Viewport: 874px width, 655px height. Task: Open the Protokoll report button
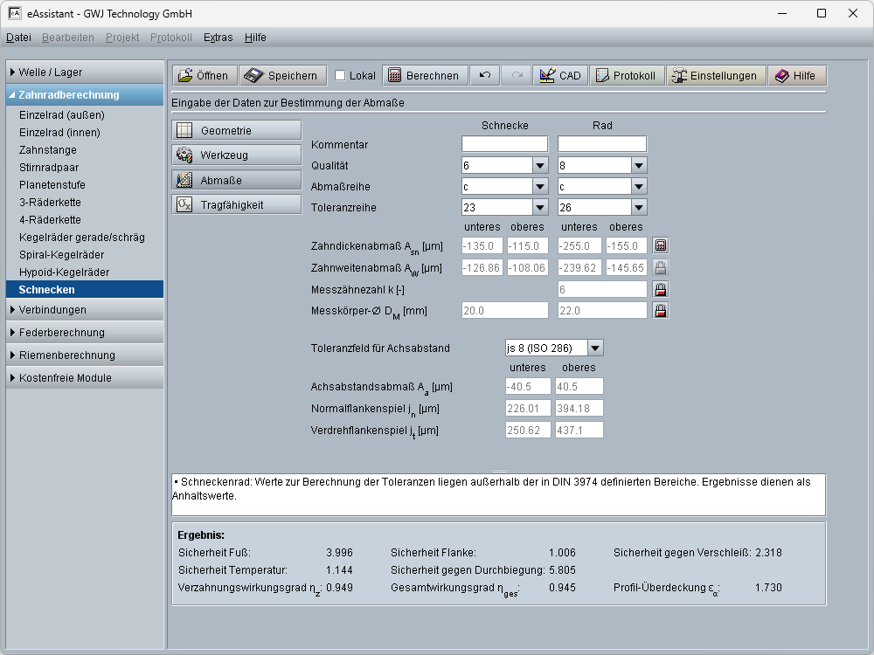626,76
